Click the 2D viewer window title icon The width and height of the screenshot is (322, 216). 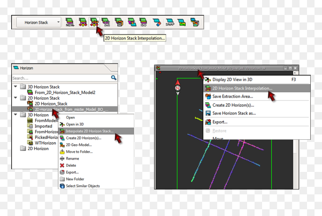pos(158,68)
